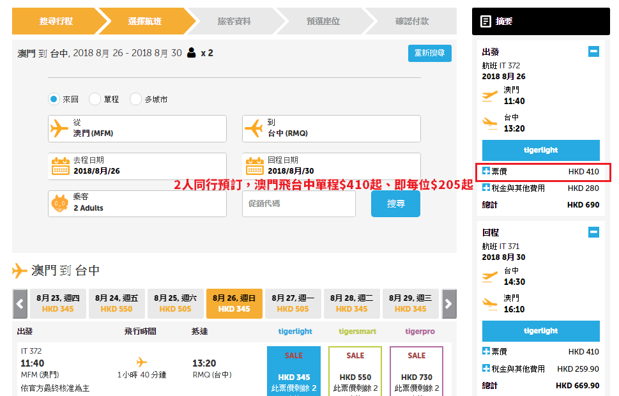Image resolution: width=619 pixels, height=396 pixels.
Task: Select the 來回 round-trip radio button
Action: coord(54,99)
